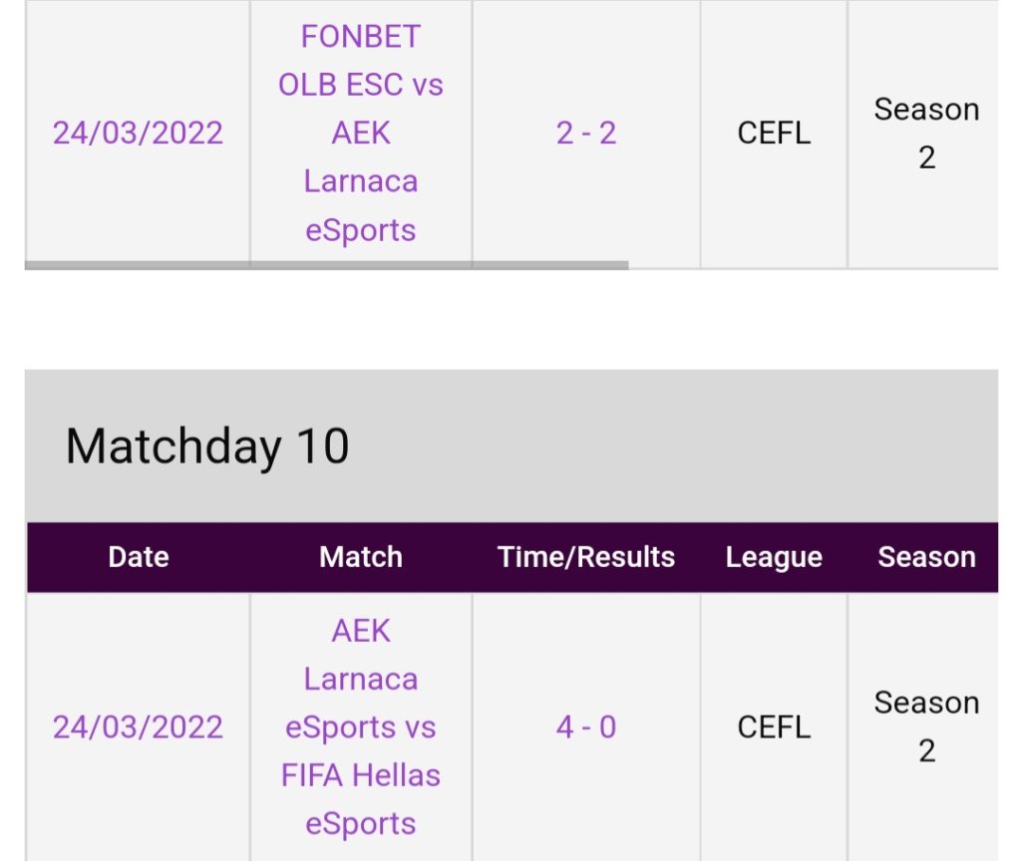This screenshot has width=1021, height=861.
Task: Click the Season column header
Action: click(926, 557)
